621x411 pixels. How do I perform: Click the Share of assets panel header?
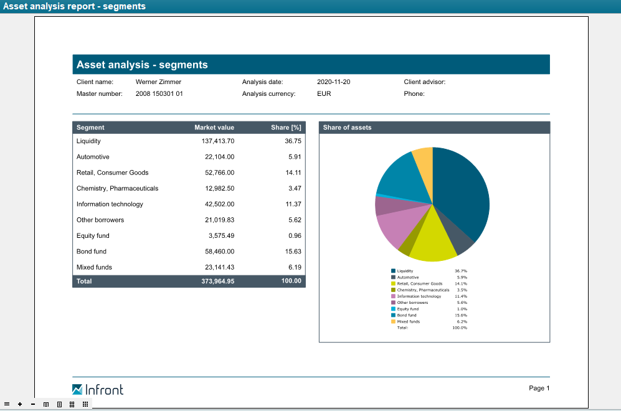pos(434,128)
